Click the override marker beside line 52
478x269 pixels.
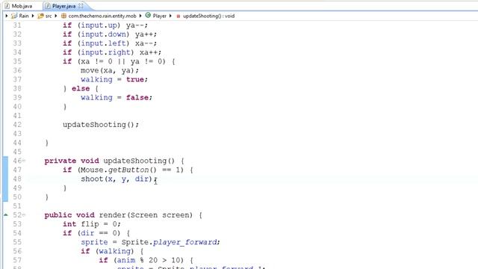[6, 215]
